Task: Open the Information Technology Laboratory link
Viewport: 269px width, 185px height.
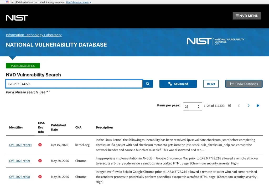Action: tap(34, 35)
